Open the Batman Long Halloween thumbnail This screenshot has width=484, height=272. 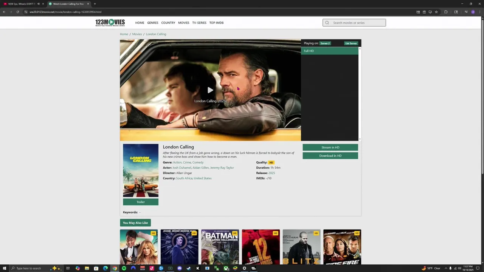tap(220, 247)
